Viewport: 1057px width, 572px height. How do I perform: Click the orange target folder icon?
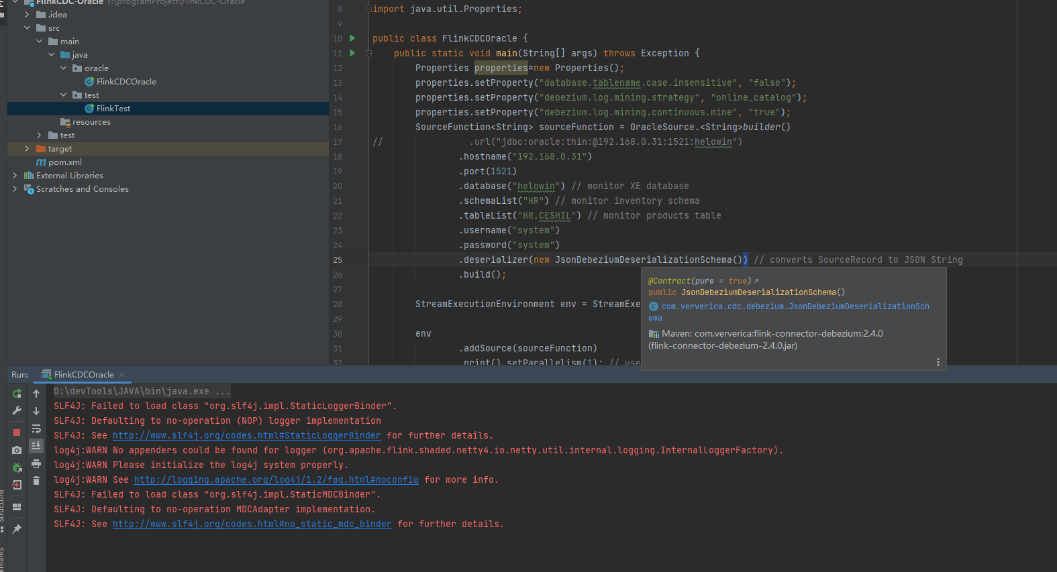pyautogui.click(x=41, y=148)
